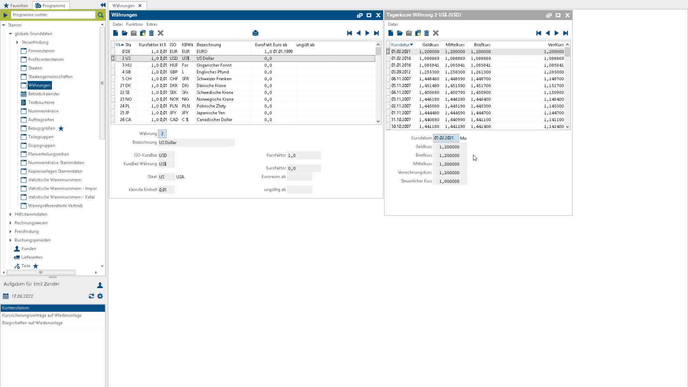Screen dimensions: 688x387
Task: Save the record via the Währungen disk icon
Action: (x=134, y=33)
